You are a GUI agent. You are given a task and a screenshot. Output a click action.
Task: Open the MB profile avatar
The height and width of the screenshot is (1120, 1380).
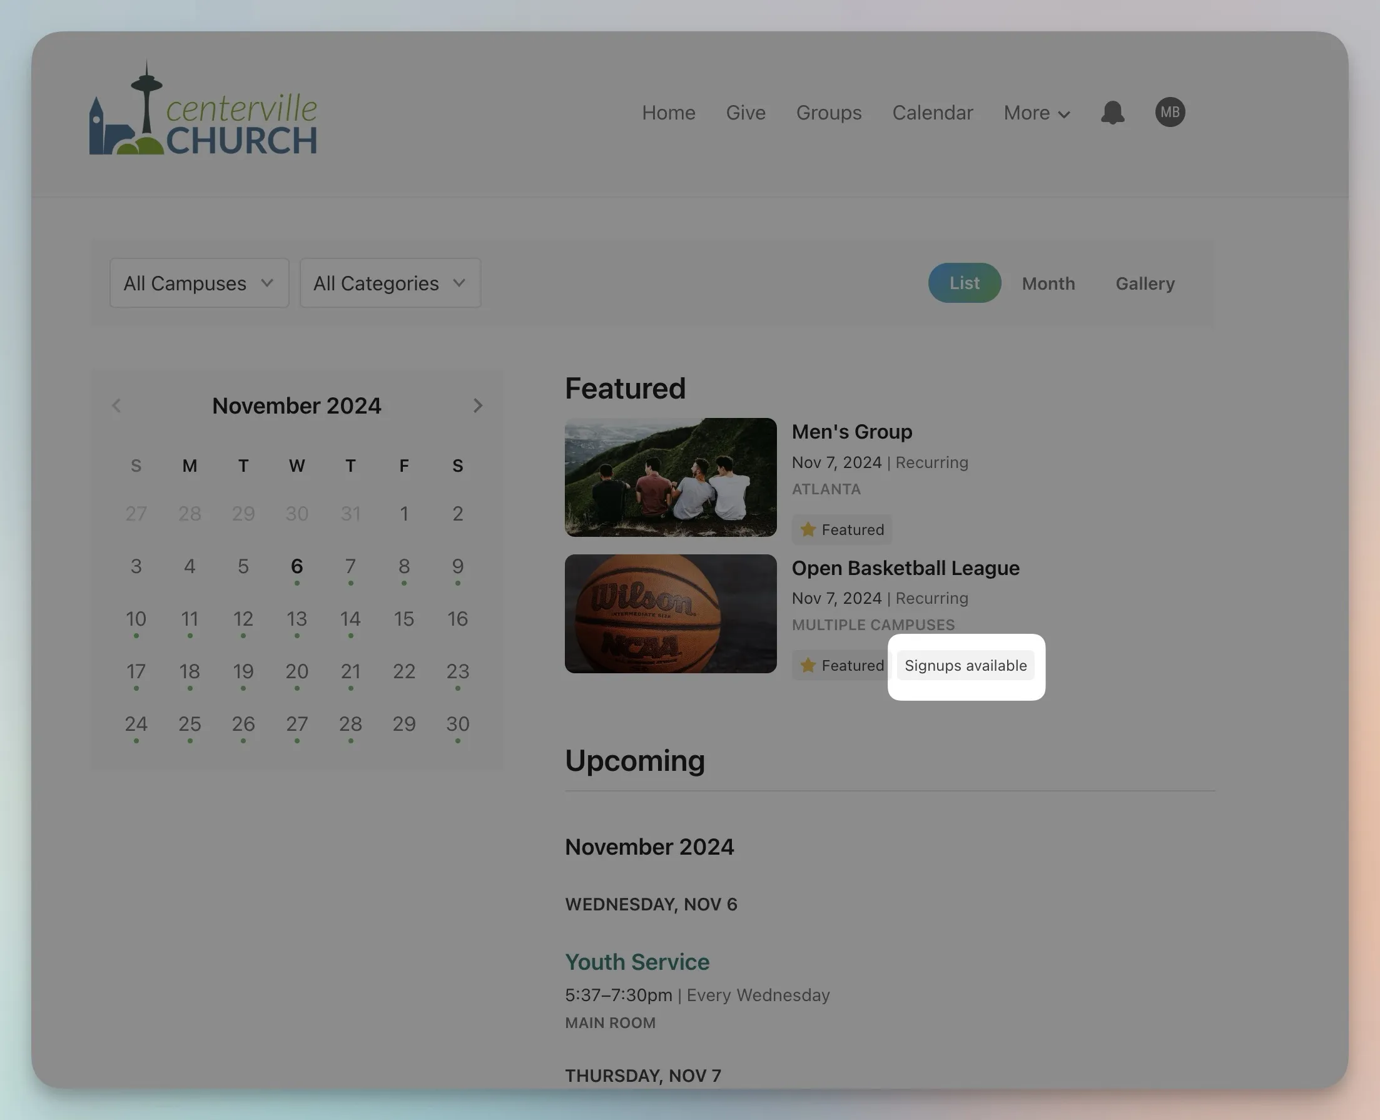1169,112
